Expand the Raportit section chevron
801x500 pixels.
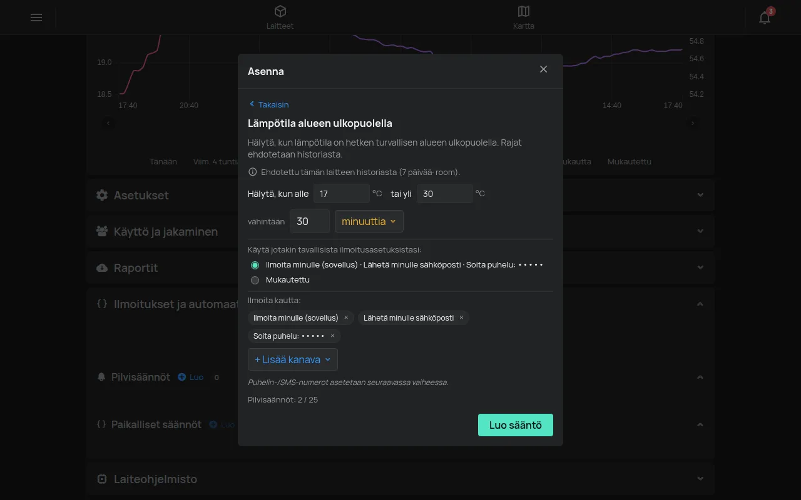(700, 267)
